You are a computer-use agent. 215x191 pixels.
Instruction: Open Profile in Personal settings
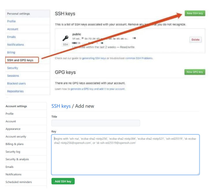(12, 21)
